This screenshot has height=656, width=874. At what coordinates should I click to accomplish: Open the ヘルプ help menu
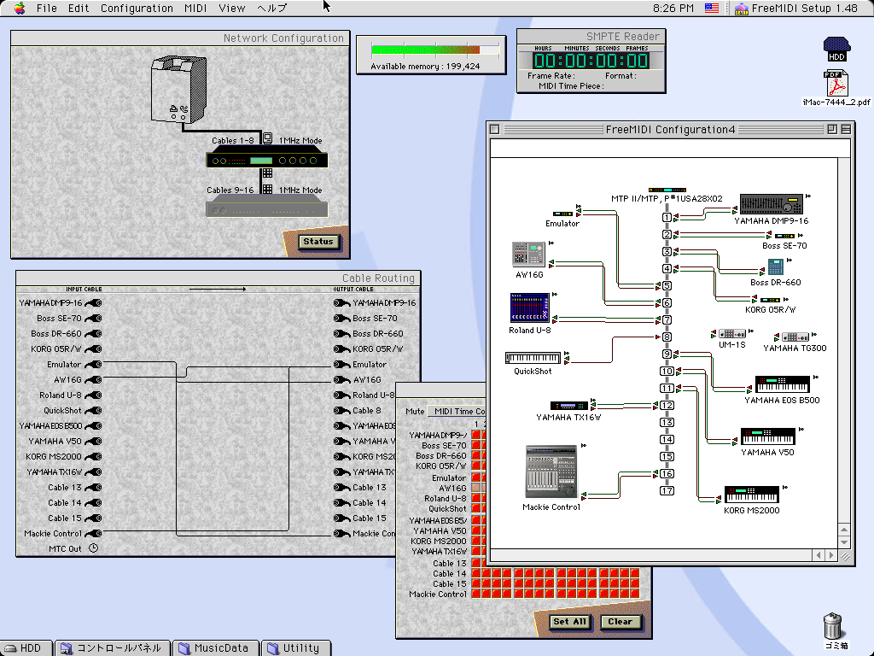coord(272,8)
